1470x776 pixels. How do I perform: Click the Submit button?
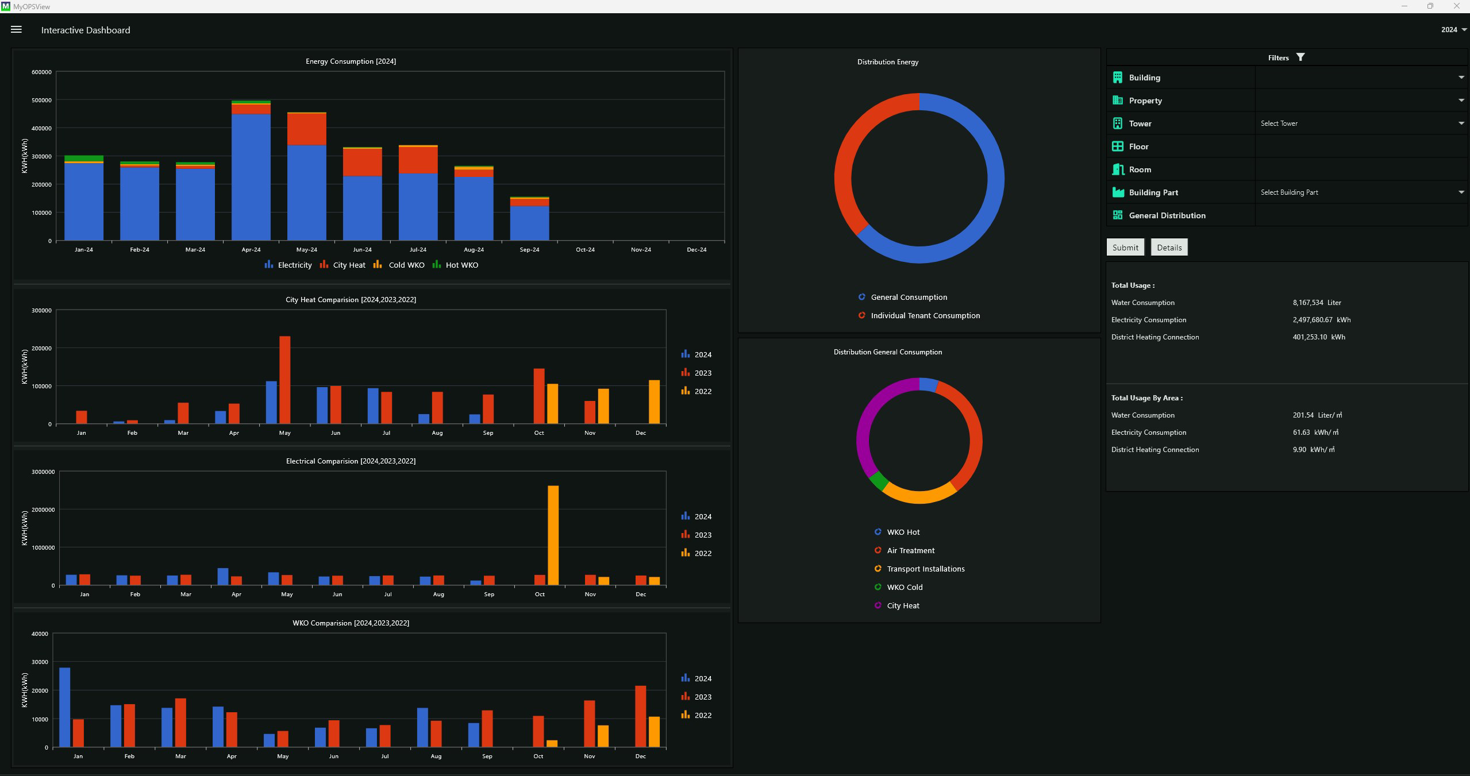click(1125, 248)
